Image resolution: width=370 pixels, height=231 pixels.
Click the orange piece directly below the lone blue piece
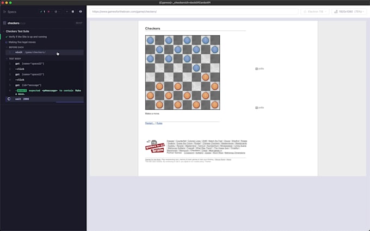tap(206, 77)
